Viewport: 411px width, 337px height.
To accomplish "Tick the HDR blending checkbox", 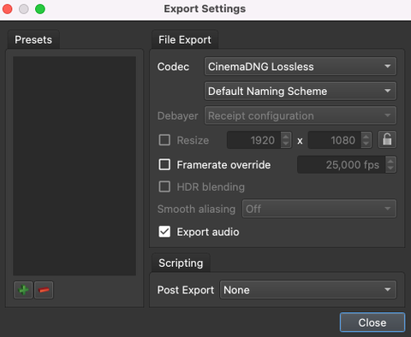I will coord(164,186).
